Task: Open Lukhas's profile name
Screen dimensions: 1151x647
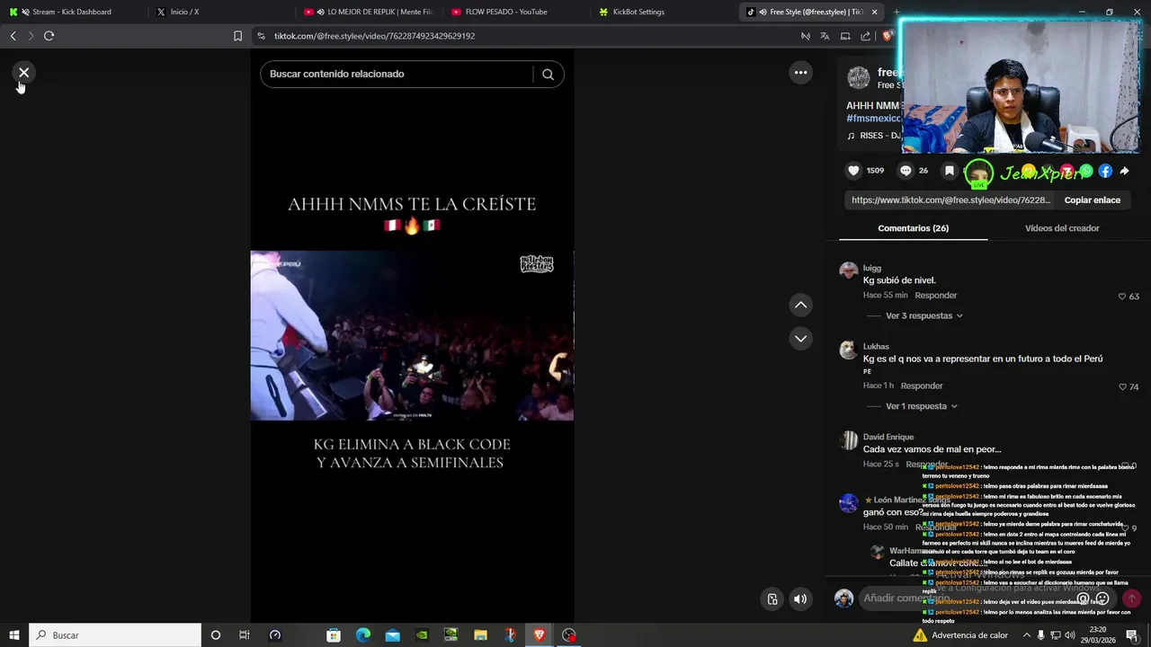Action: (x=876, y=347)
